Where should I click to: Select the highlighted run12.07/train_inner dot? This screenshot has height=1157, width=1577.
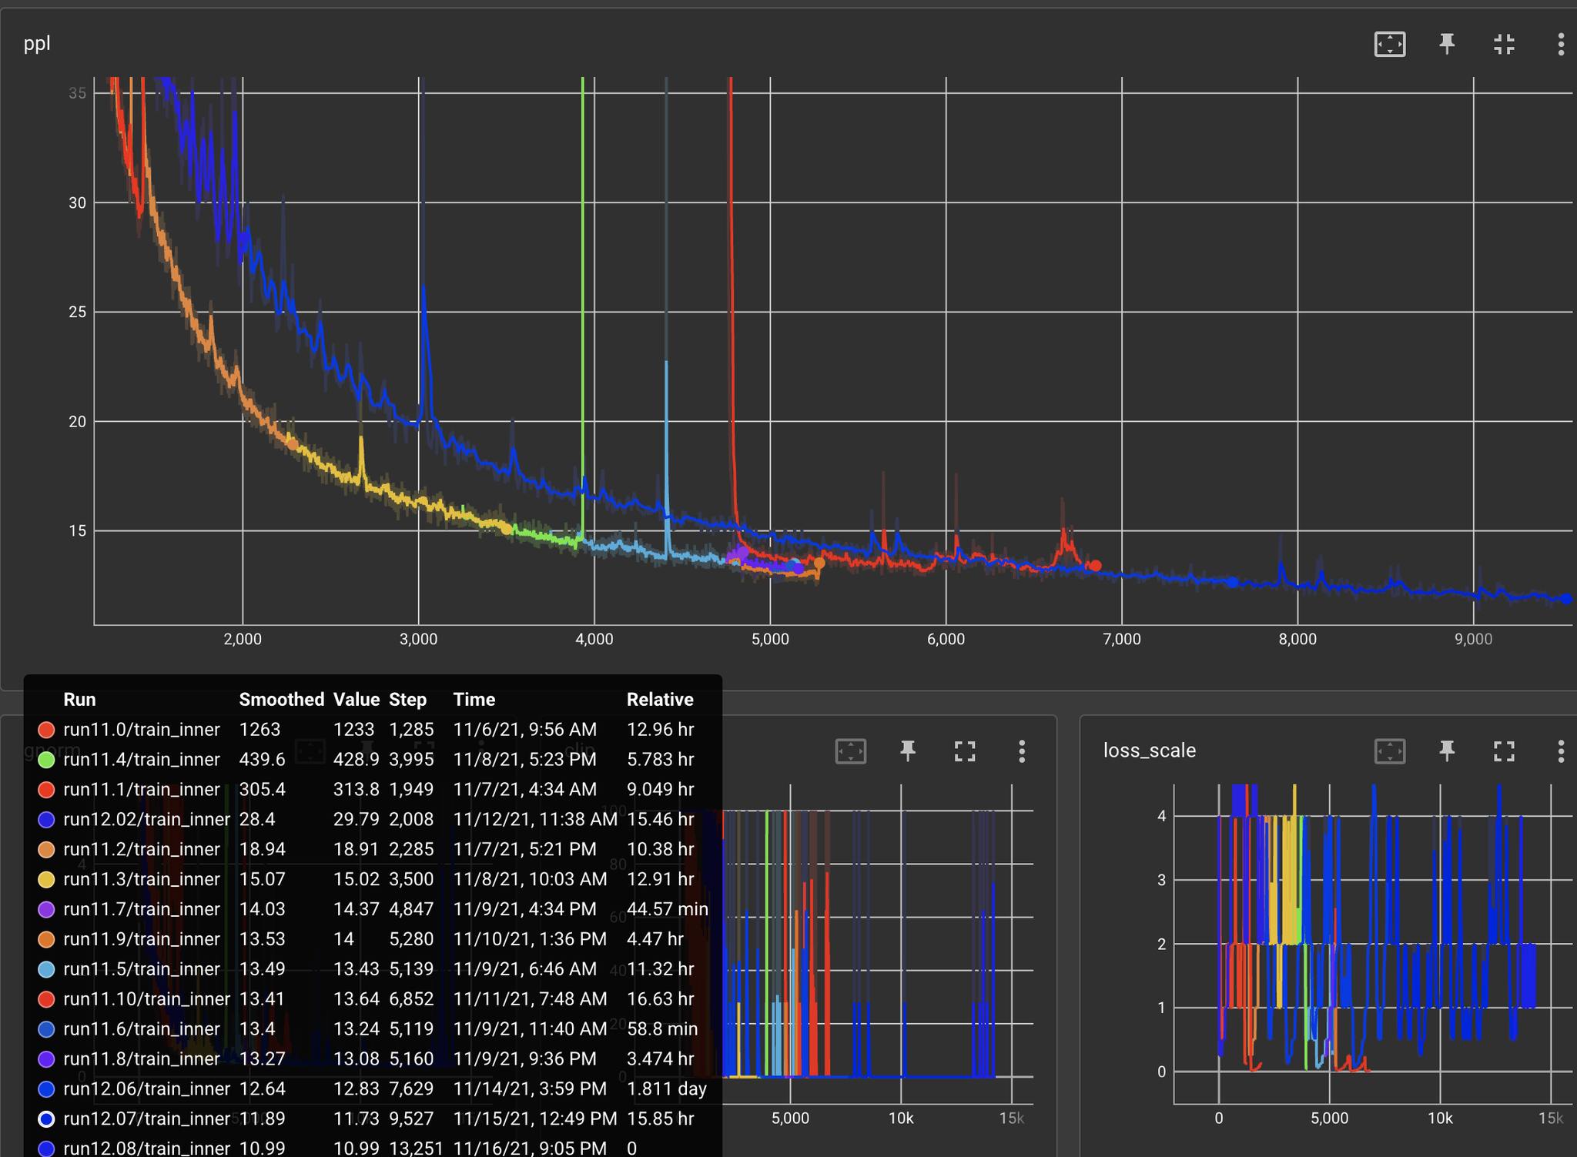click(x=46, y=1119)
